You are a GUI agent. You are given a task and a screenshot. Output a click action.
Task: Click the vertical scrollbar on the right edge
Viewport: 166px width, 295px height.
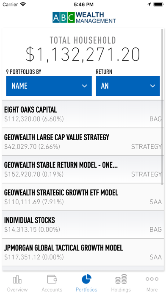pyautogui.click(x=163, y=106)
